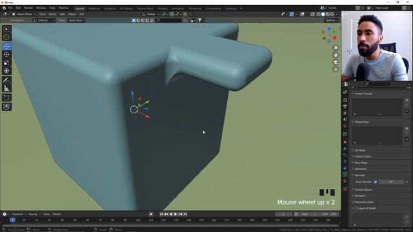Play the animation forward

click(x=176, y=214)
